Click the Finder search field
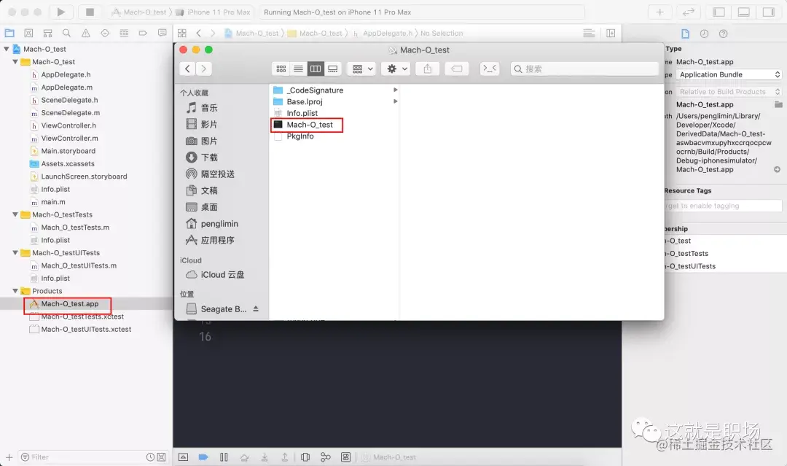 (584, 69)
